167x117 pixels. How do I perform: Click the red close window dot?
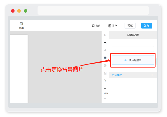pyautogui.click(x=13, y=11)
